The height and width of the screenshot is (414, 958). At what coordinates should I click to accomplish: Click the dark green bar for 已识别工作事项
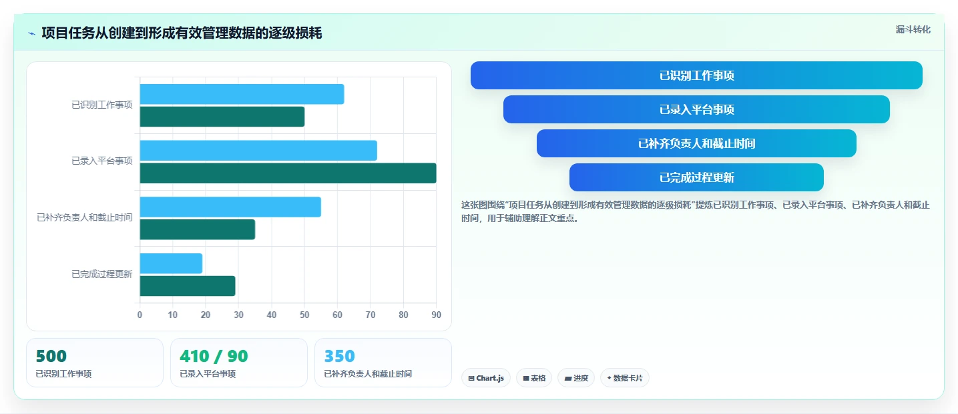pyautogui.click(x=222, y=117)
